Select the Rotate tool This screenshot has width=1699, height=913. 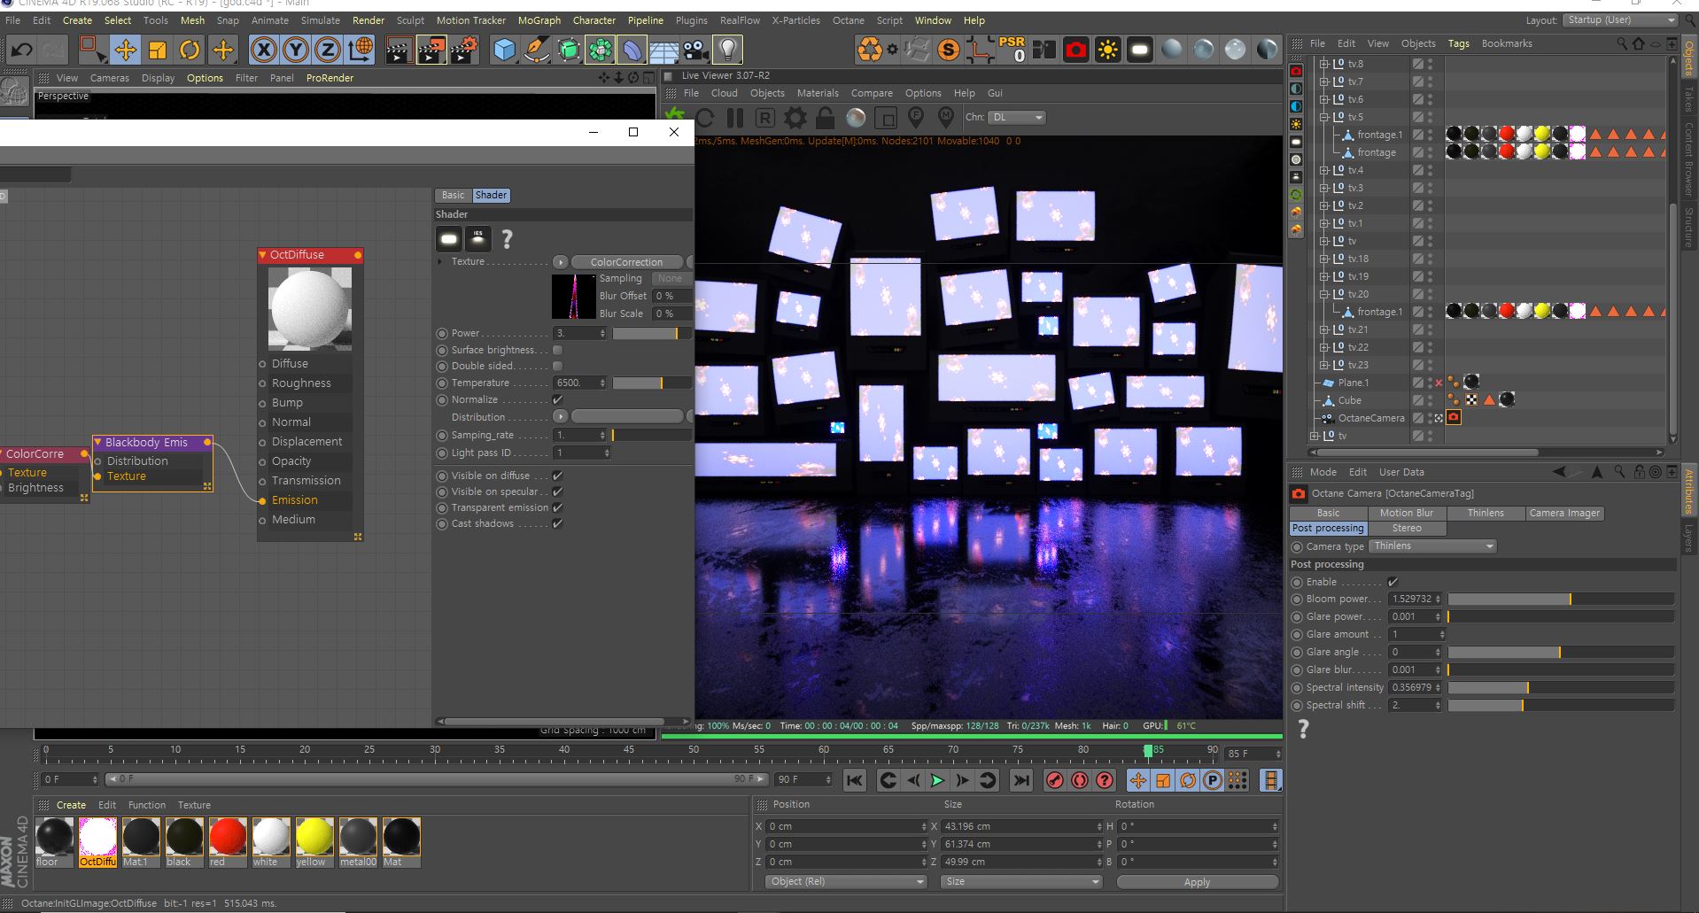point(190,50)
